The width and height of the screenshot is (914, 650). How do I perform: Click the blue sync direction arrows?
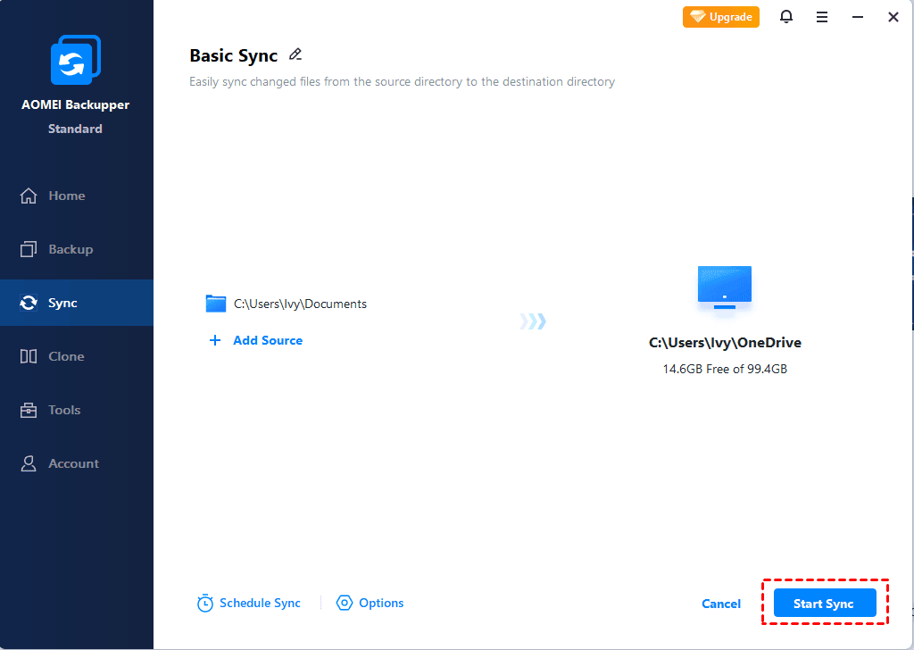pyautogui.click(x=532, y=321)
